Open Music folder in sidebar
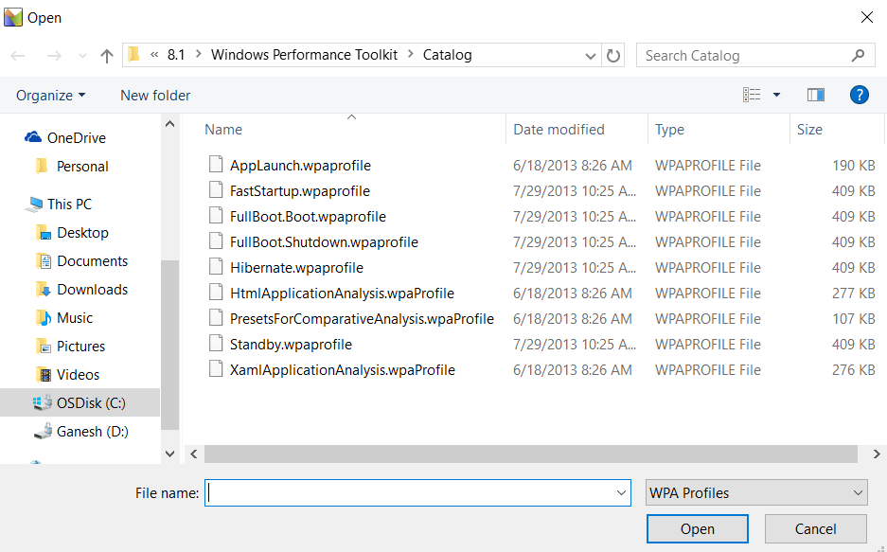 click(75, 317)
